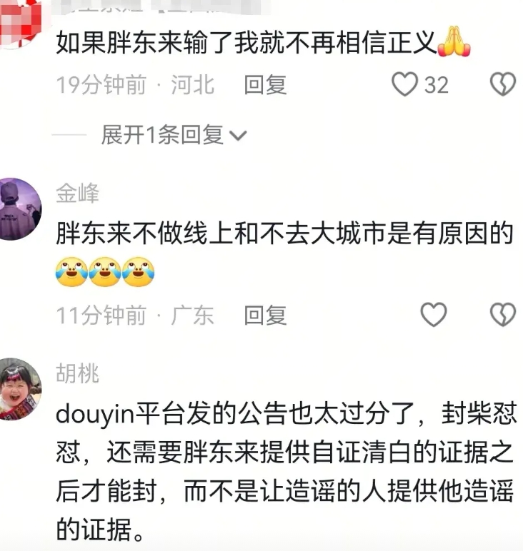Tap the praying hands emoji
Screen dimensions: 523x551
tap(454, 41)
